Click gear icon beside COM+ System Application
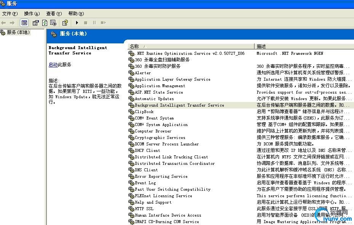 (x=131, y=124)
